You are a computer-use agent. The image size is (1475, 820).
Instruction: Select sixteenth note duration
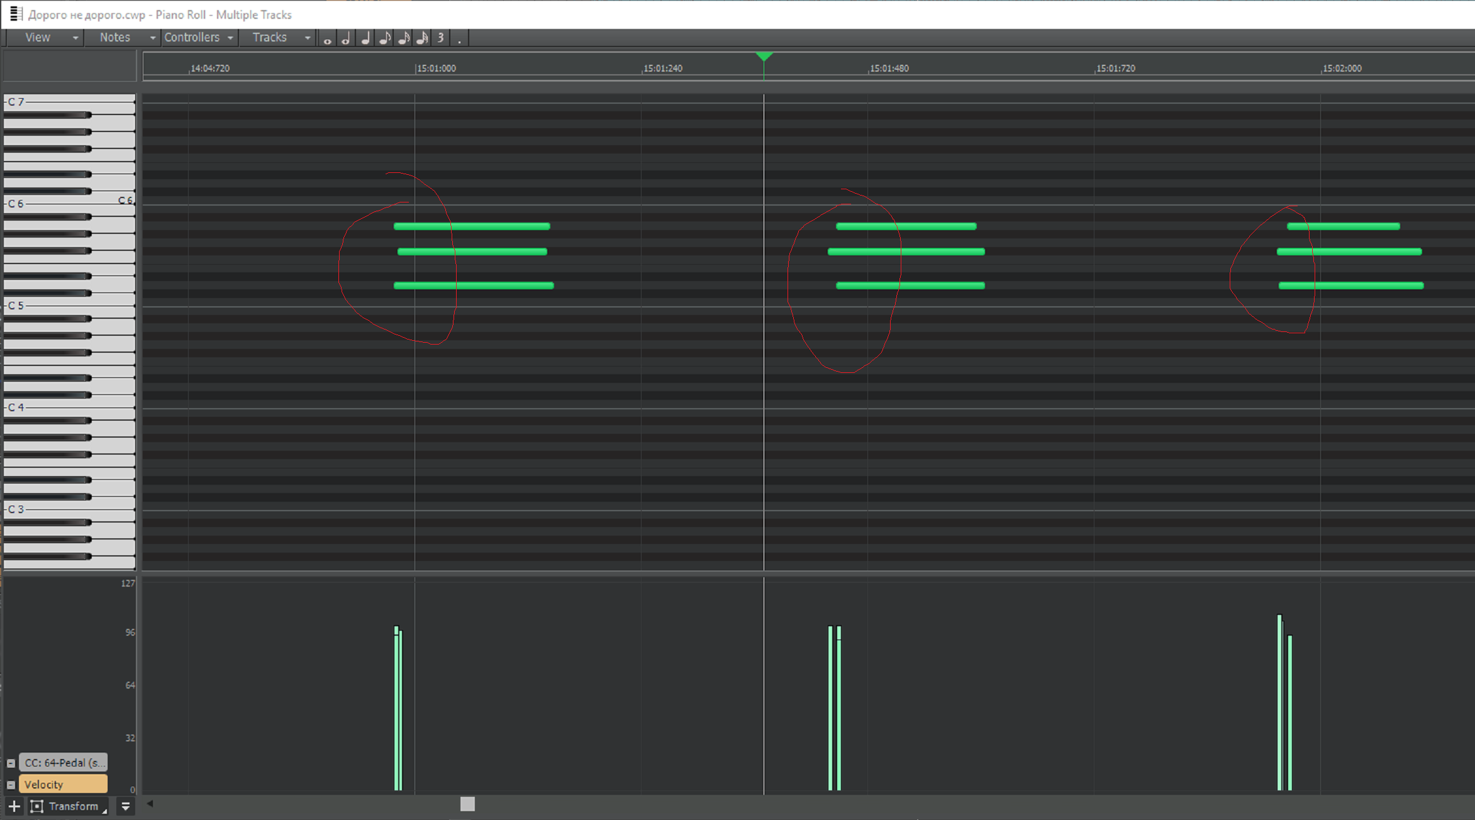(x=404, y=39)
